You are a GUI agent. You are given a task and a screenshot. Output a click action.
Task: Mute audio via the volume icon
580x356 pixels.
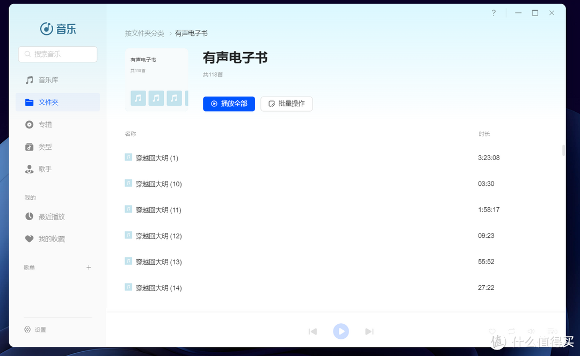pyautogui.click(x=531, y=331)
